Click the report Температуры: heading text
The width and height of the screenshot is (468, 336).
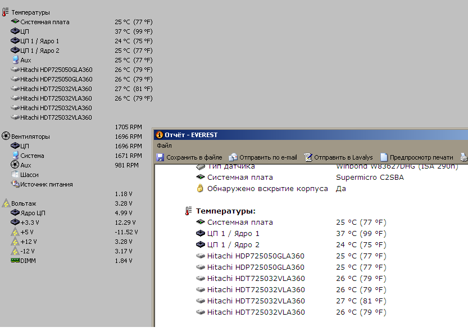[226, 211]
